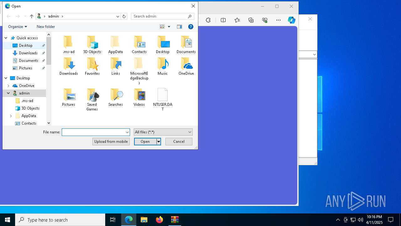Select 3D Objects in navigation tree
Screen dimensions: 401x226
30,108
